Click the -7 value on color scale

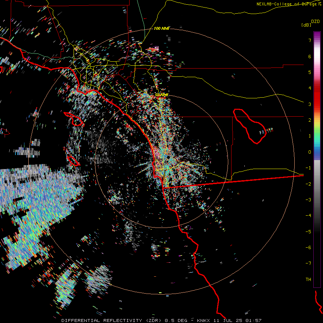point(308,263)
